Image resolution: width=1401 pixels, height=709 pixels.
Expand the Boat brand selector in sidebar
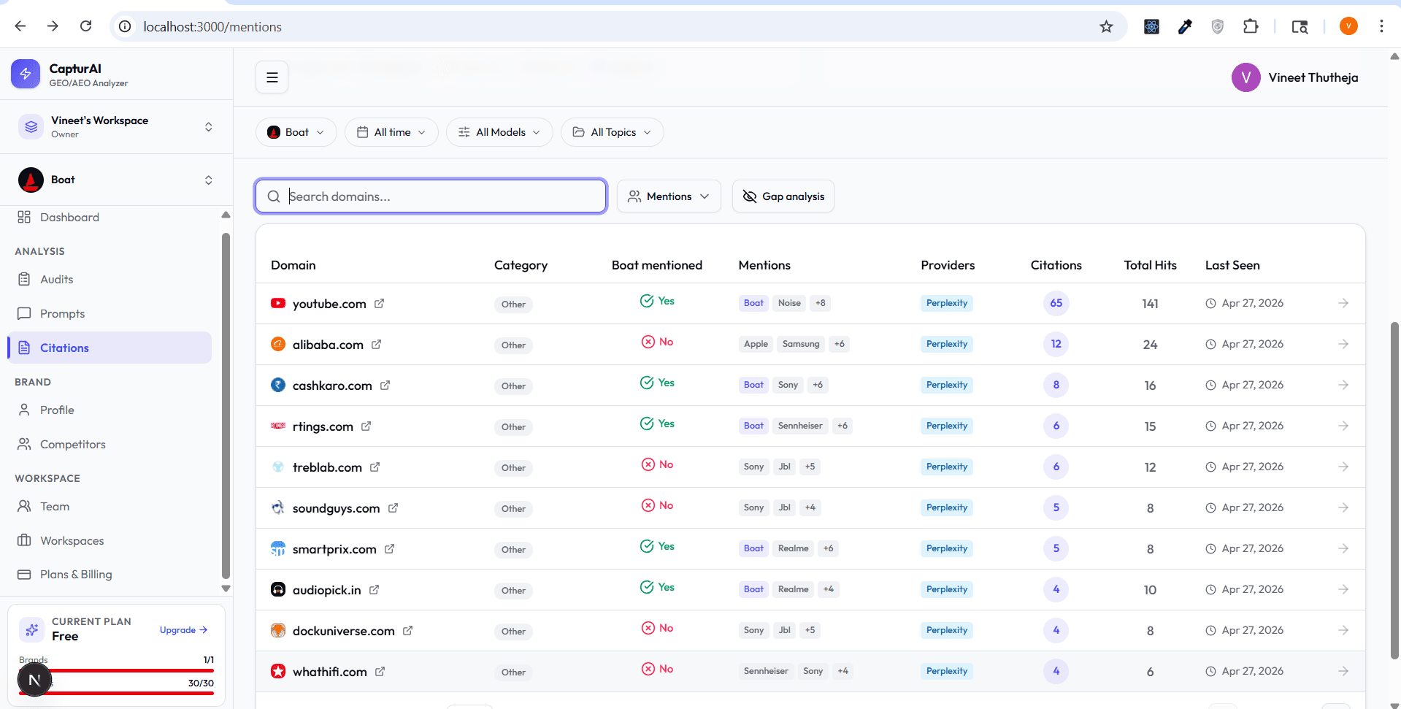click(117, 180)
